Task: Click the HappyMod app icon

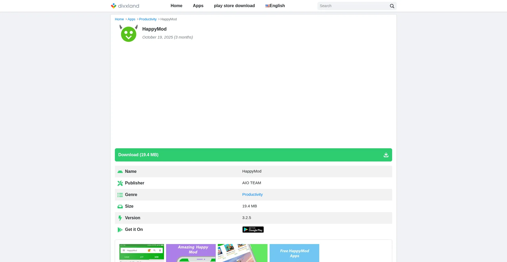Action: point(129,34)
